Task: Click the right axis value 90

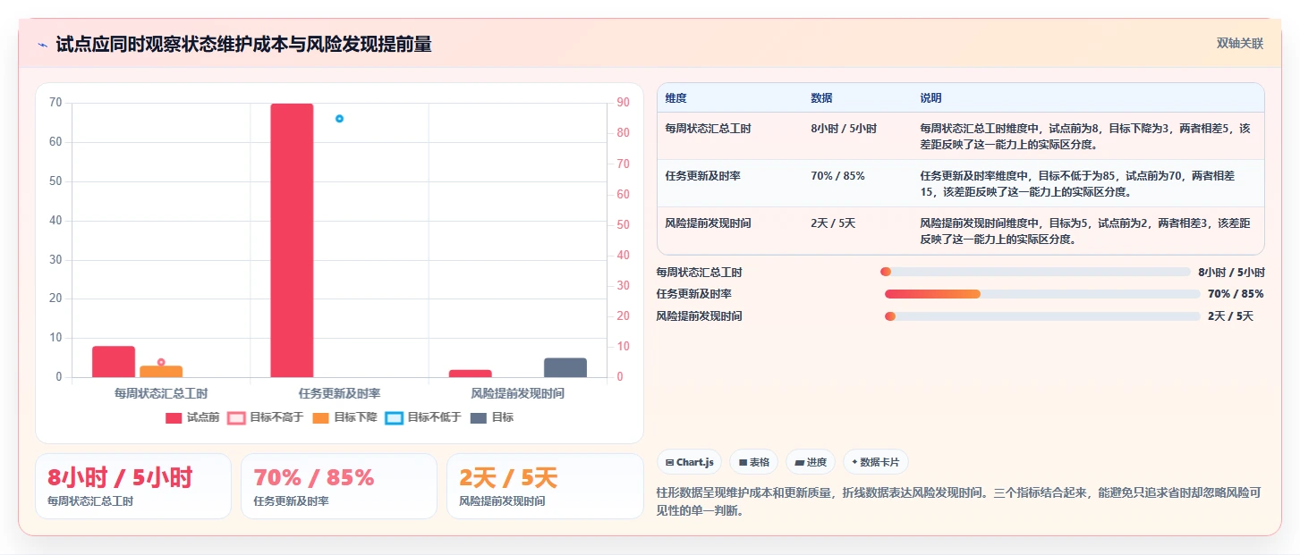Action: pyautogui.click(x=624, y=103)
